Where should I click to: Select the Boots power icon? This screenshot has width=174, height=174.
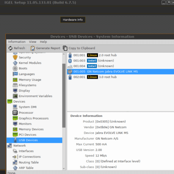tap(15, 68)
